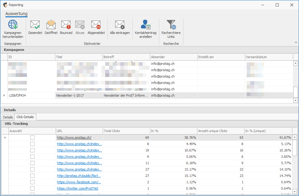299x196 pixels.
Task: Collapse the ribbon using the chevron arrow
Action: [x=296, y=42]
